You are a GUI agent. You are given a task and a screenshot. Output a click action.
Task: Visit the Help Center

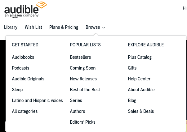point(139,79)
